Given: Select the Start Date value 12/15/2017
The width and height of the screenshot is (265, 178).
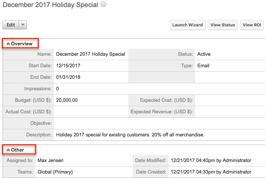Looking at the screenshot, I should [x=68, y=66].
